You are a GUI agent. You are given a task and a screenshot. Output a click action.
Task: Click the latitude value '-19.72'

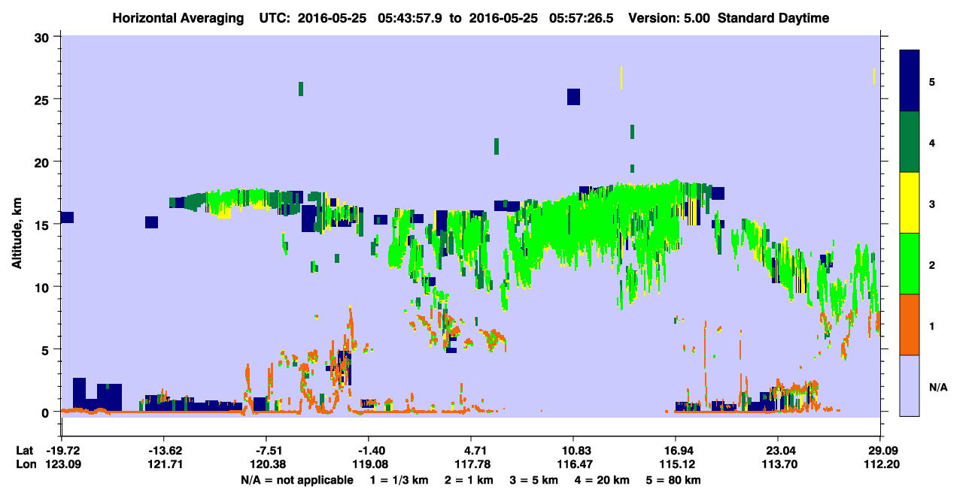[x=62, y=451]
